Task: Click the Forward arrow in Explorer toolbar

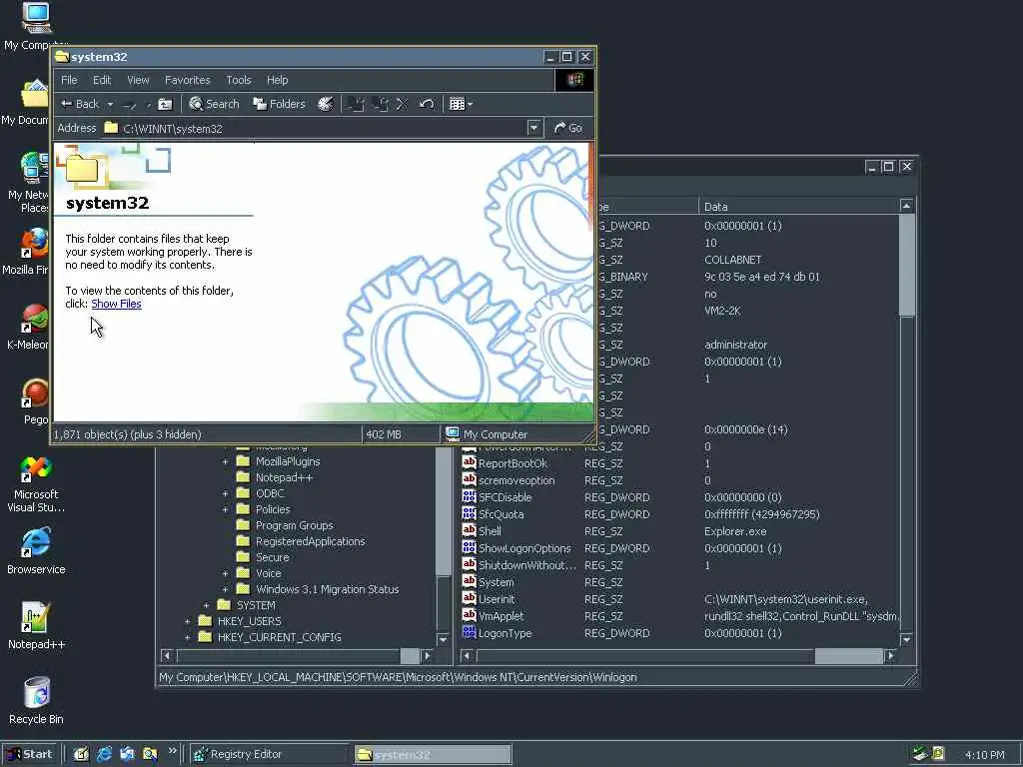Action: pyautogui.click(x=130, y=104)
